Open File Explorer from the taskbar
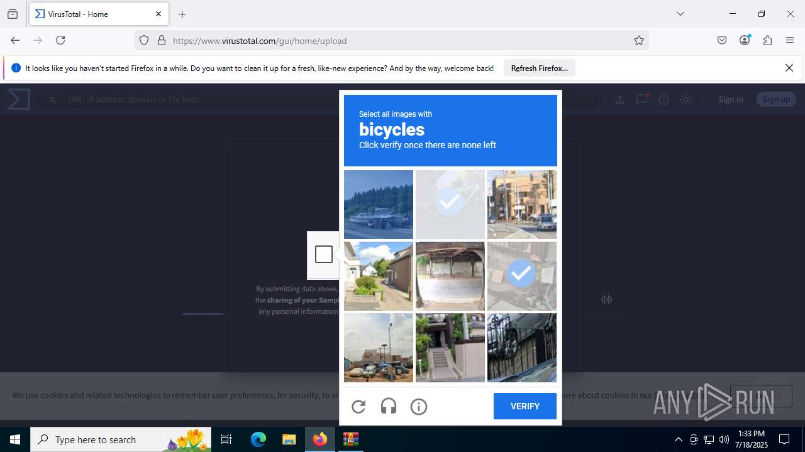 (289, 439)
